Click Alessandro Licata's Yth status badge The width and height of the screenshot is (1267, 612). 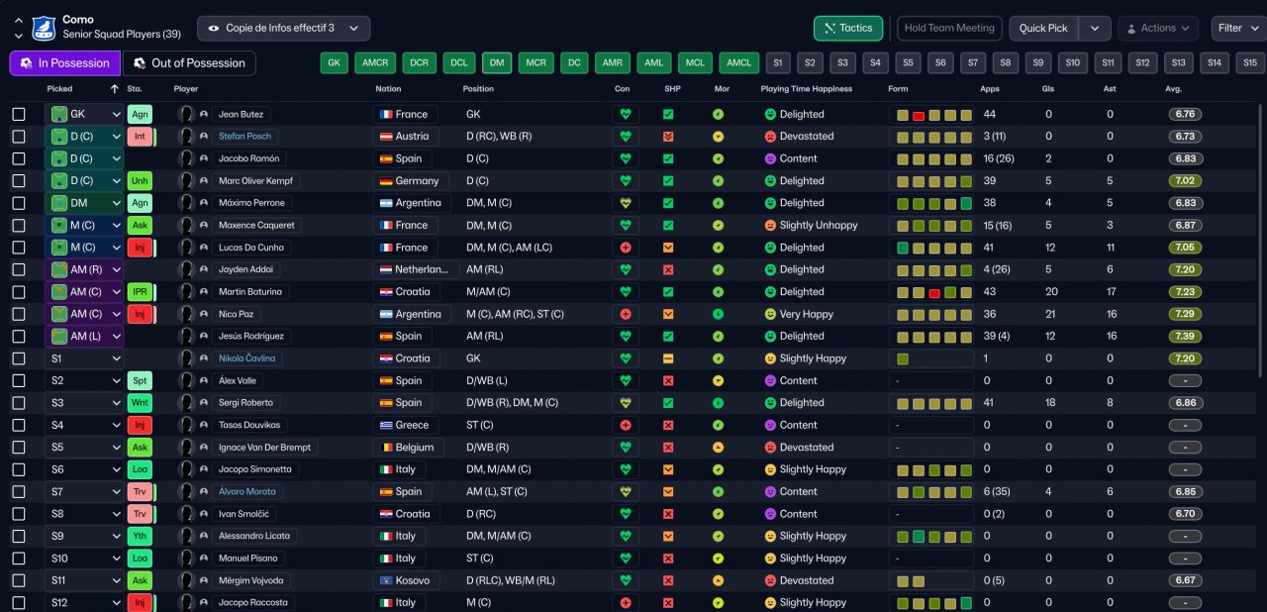(x=140, y=536)
